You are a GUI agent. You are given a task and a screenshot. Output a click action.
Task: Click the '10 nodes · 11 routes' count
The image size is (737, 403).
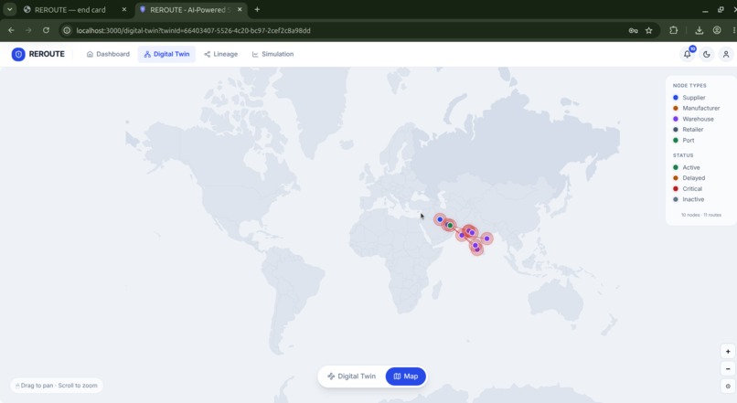(x=700, y=215)
